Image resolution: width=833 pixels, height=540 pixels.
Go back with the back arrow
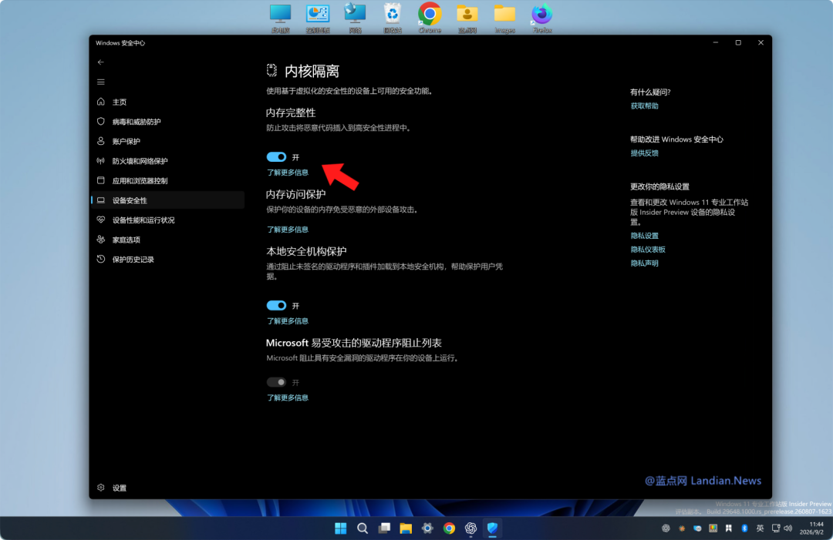(101, 62)
